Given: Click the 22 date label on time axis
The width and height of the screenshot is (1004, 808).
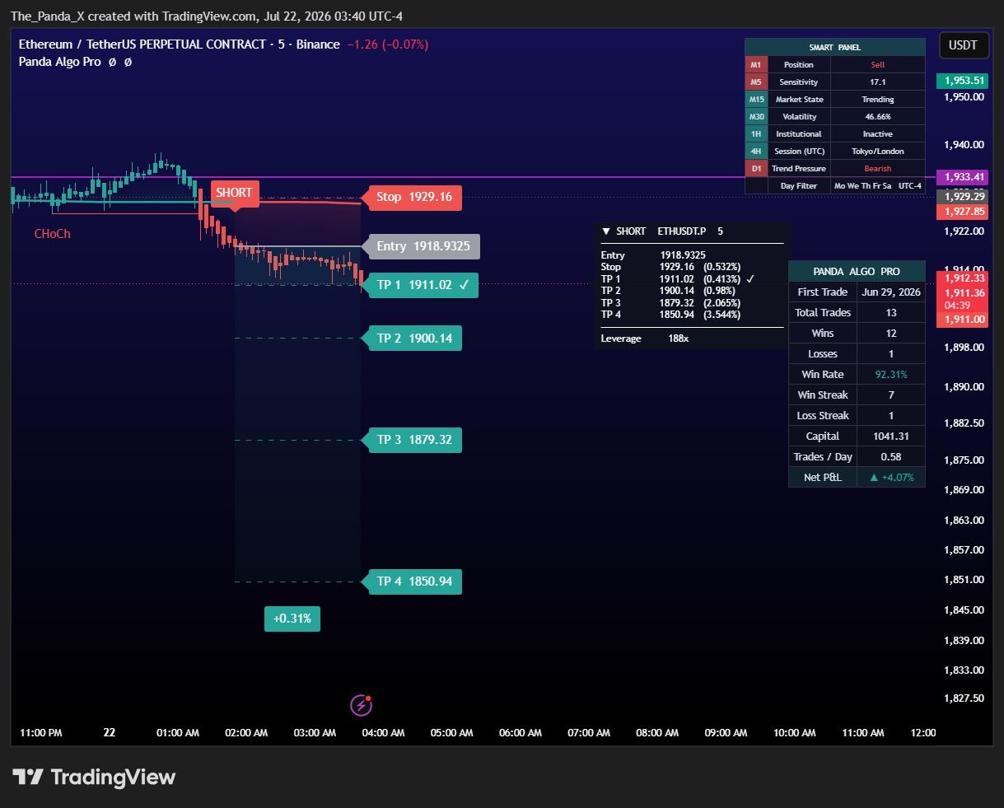Looking at the screenshot, I should tap(110, 732).
